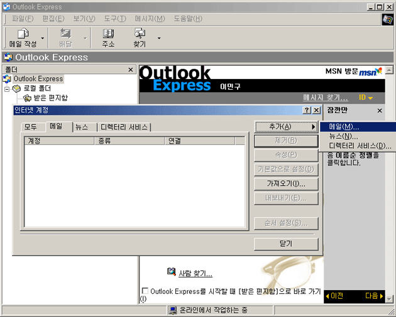Click the 순서 설정(S)... button
This screenshot has height=317, width=396.
286,223
